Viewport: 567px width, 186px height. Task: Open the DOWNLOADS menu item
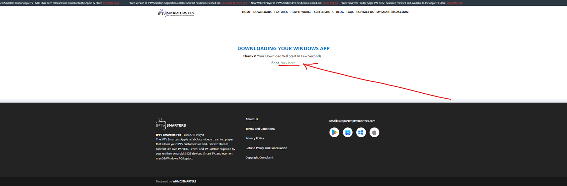262,12
